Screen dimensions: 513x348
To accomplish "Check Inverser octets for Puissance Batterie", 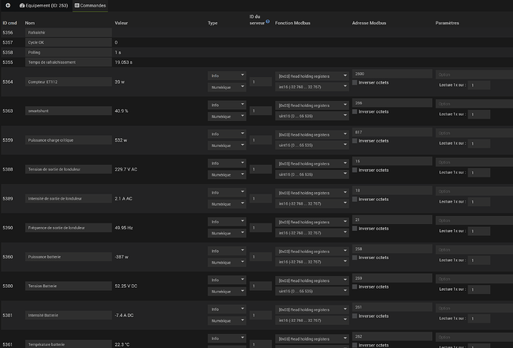I will [x=355, y=257].
